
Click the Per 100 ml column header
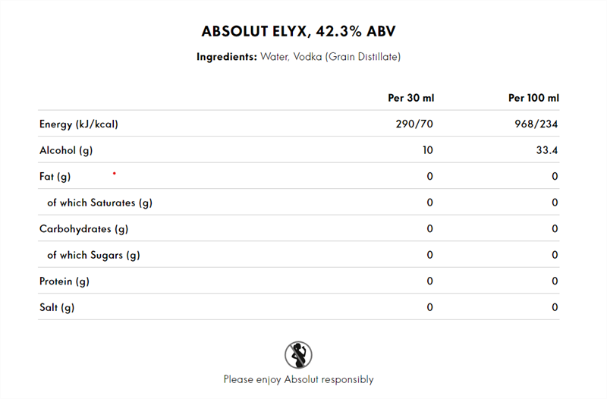(x=533, y=98)
